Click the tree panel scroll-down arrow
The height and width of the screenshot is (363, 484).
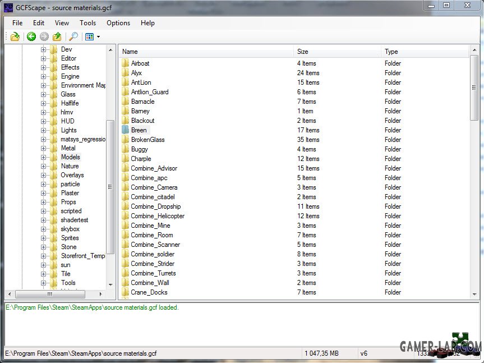(x=110, y=284)
